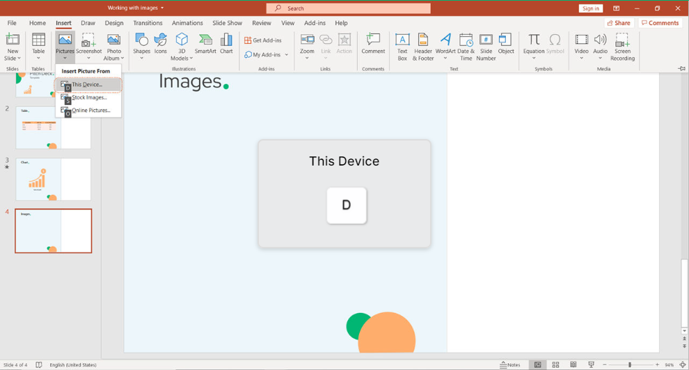This screenshot has width=689, height=370.
Task: Toggle the Notes pane in status bar
Action: pos(510,364)
